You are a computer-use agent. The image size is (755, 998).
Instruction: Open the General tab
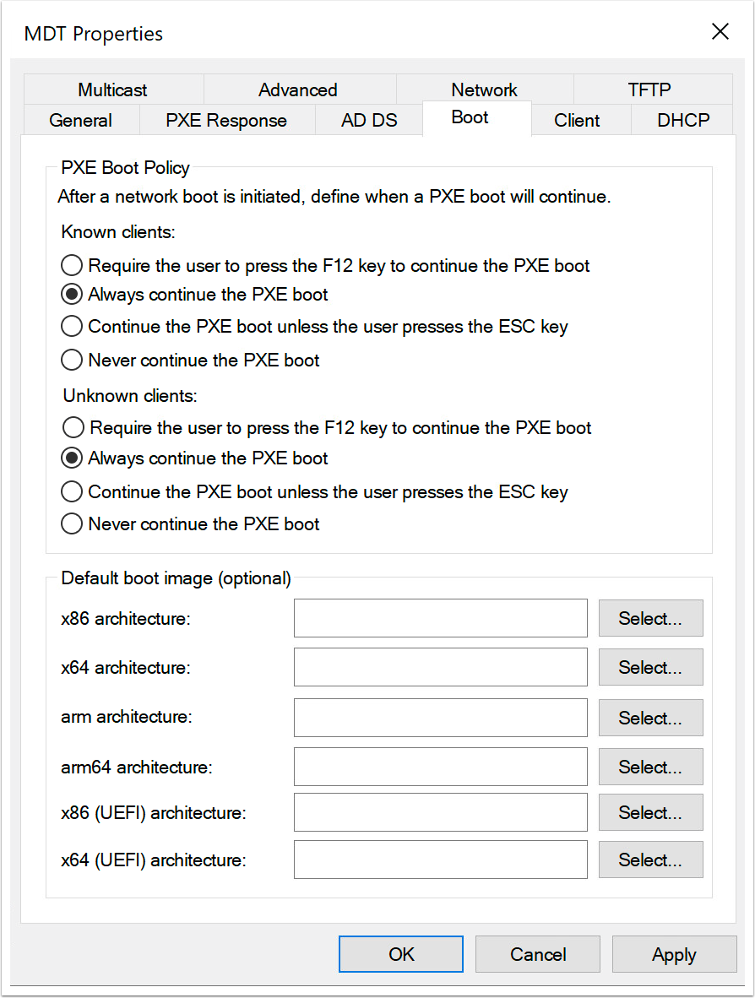[x=81, y=120]
